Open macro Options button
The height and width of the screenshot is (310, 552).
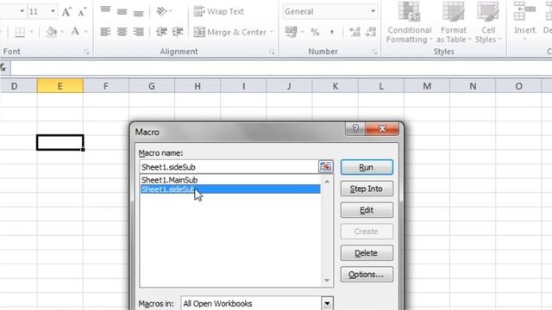pyautogui.click(x=367, y=275)
